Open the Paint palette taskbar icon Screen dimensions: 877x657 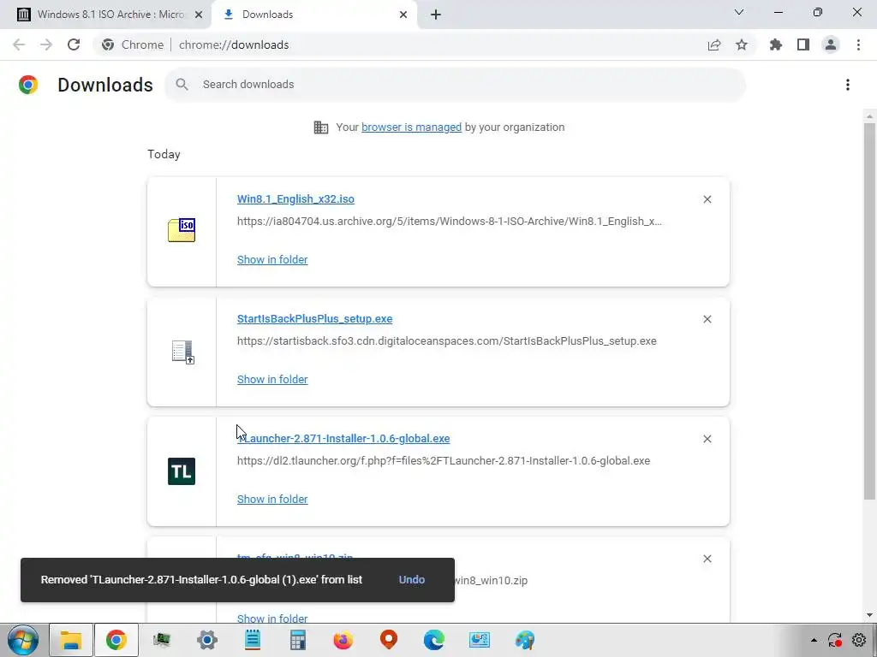click(x=525, y=640)
